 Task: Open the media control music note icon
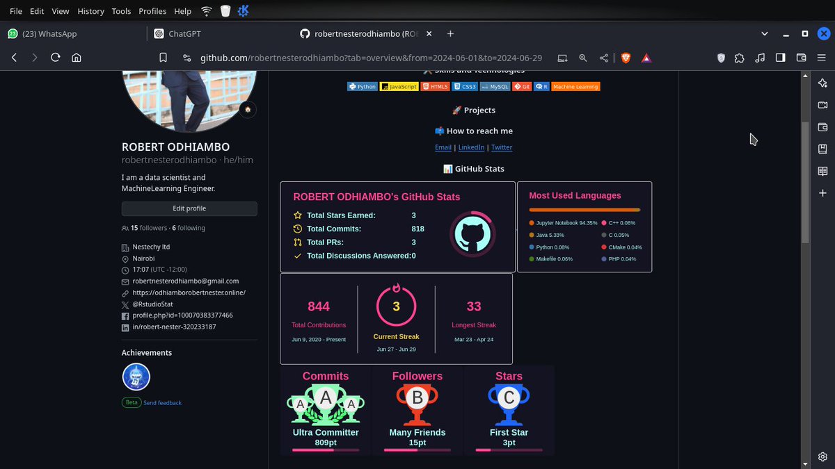[760, 58]
